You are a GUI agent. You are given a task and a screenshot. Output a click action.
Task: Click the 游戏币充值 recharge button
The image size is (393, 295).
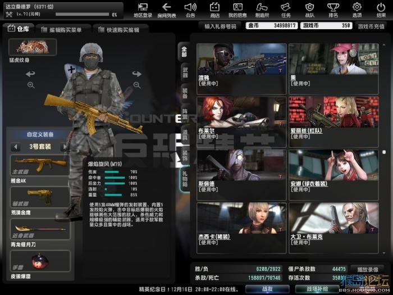pyautogui.click(x=371, y=26)
